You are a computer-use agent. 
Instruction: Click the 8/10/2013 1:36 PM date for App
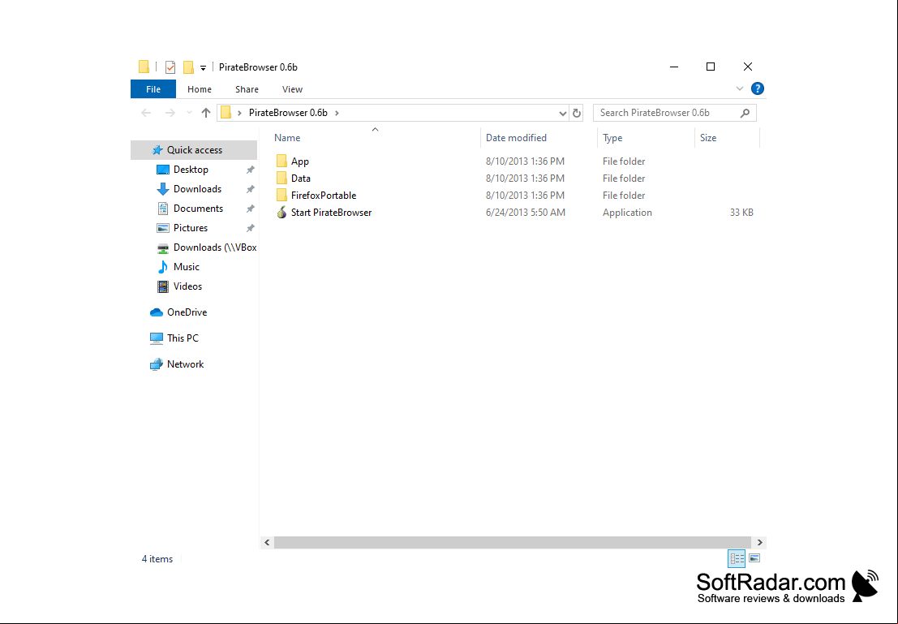tap(525, 161)
